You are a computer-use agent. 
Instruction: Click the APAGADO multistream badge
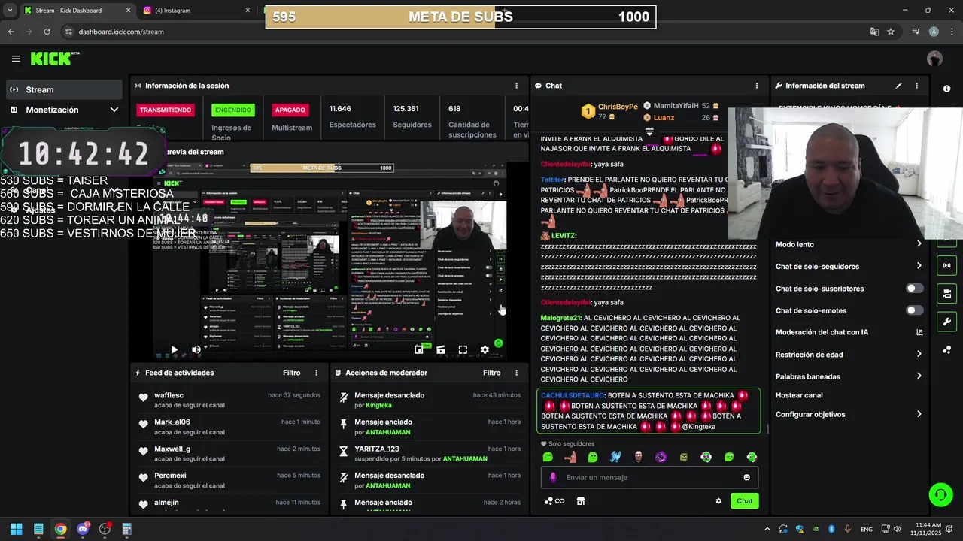(290, 110)
